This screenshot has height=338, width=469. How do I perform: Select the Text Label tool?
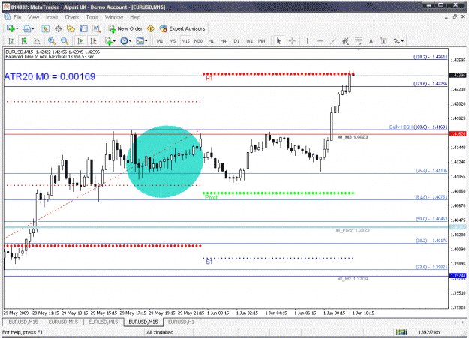[383, 41]
